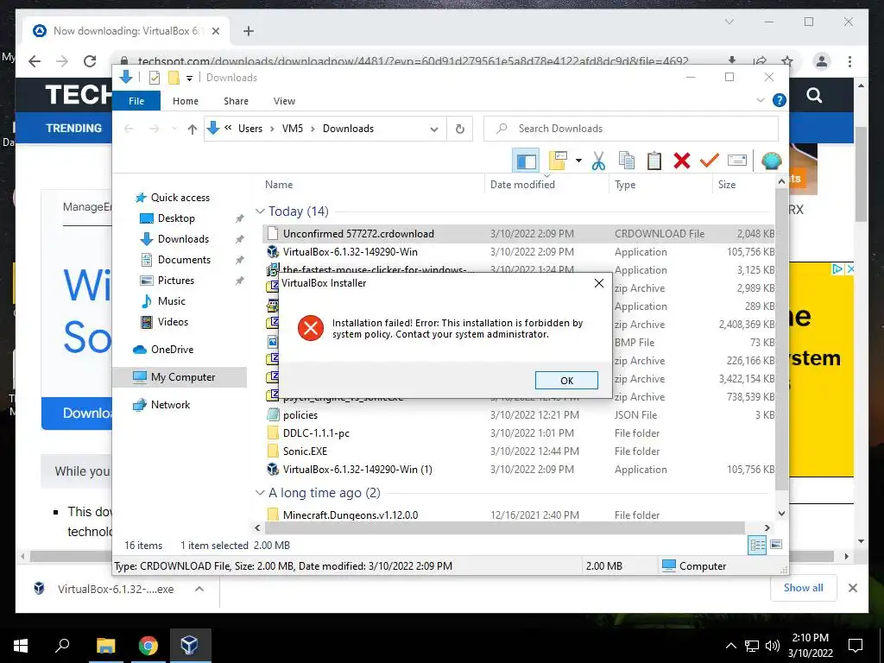Open Chrome three-dot menu

tap(849, 61)
